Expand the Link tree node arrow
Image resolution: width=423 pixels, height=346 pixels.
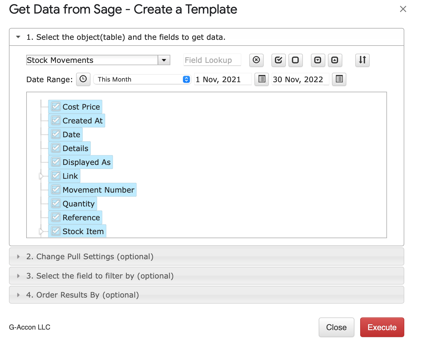[x=41, y=176]
